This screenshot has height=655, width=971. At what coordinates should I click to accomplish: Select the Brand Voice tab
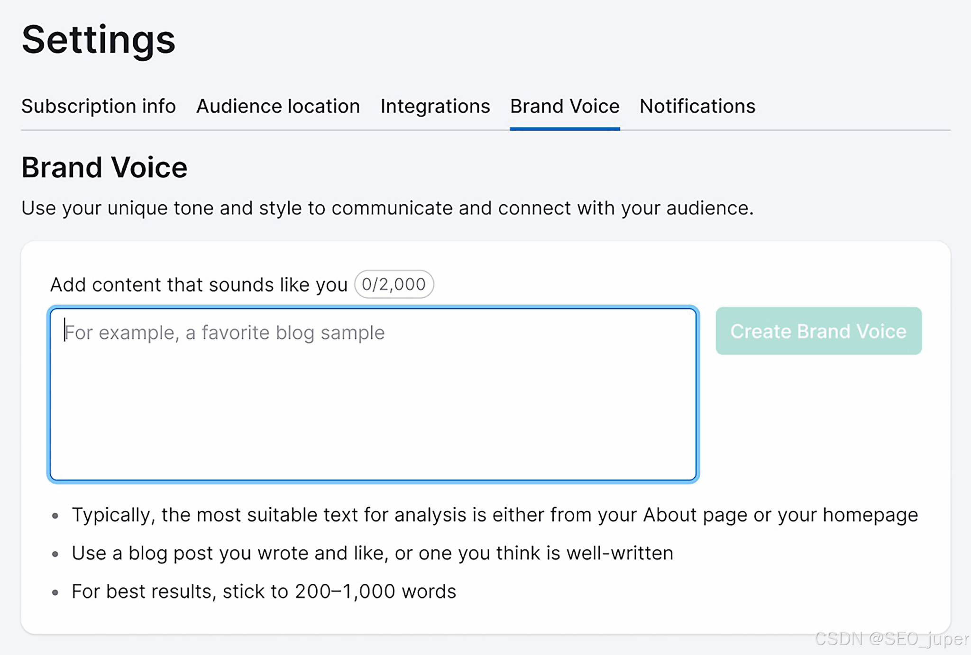[564, 106]
